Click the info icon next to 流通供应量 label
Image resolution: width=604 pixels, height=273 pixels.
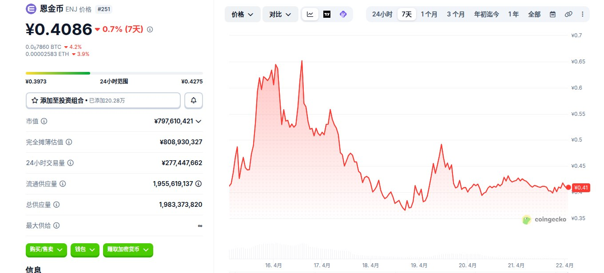click(63, 184)
